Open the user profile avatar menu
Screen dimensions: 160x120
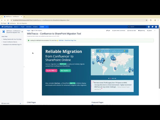(156, 27)
